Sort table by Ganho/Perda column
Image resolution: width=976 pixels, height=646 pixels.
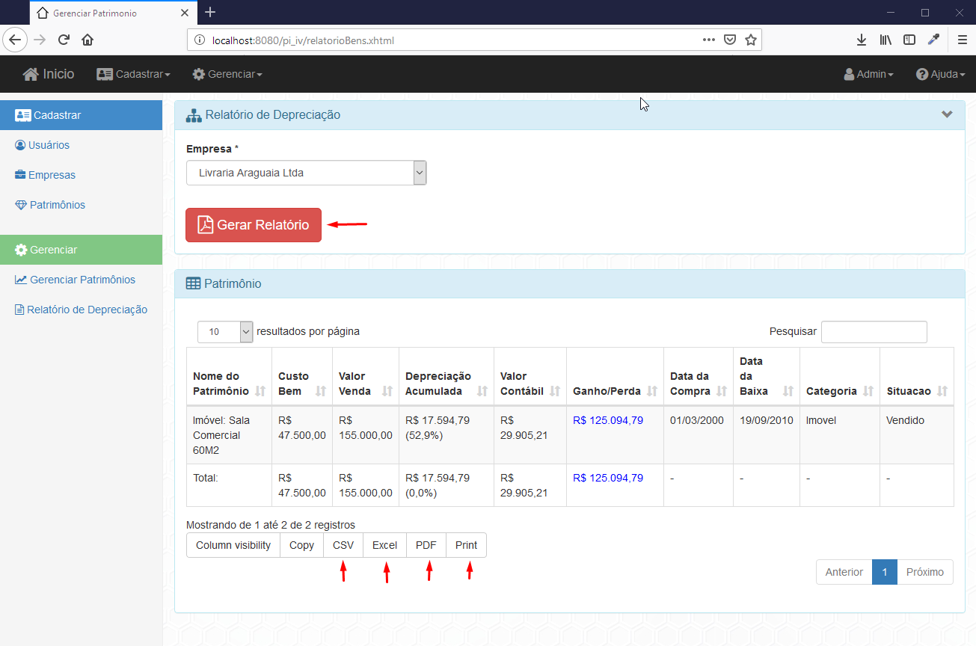tap(615, 377)
